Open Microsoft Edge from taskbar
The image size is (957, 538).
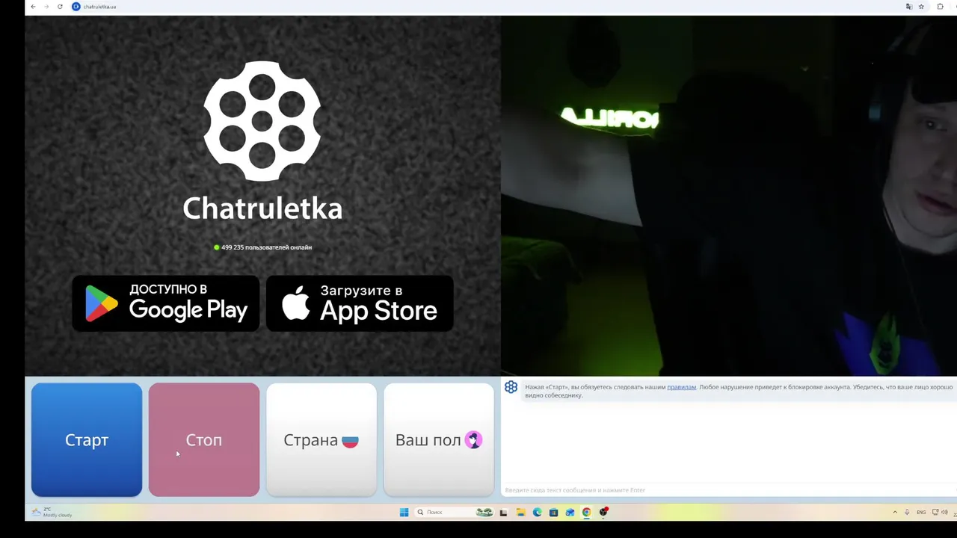[x=537, y=512]
